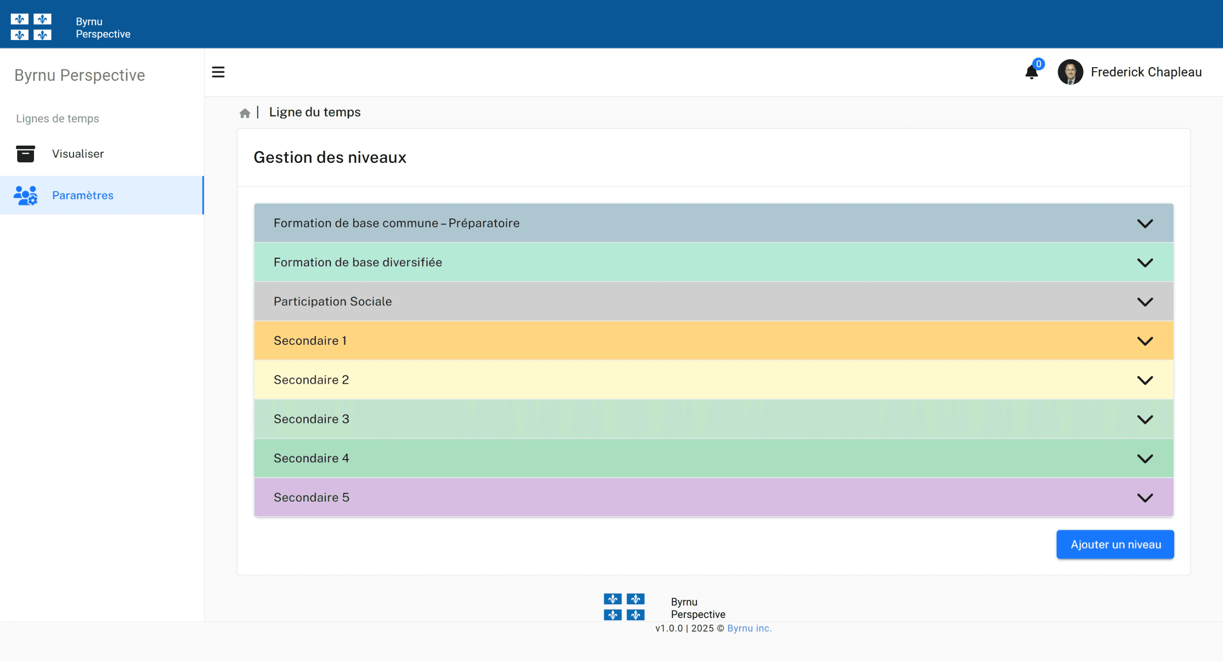Click Ligne du temps in the breadcrumb

point(315,112)
